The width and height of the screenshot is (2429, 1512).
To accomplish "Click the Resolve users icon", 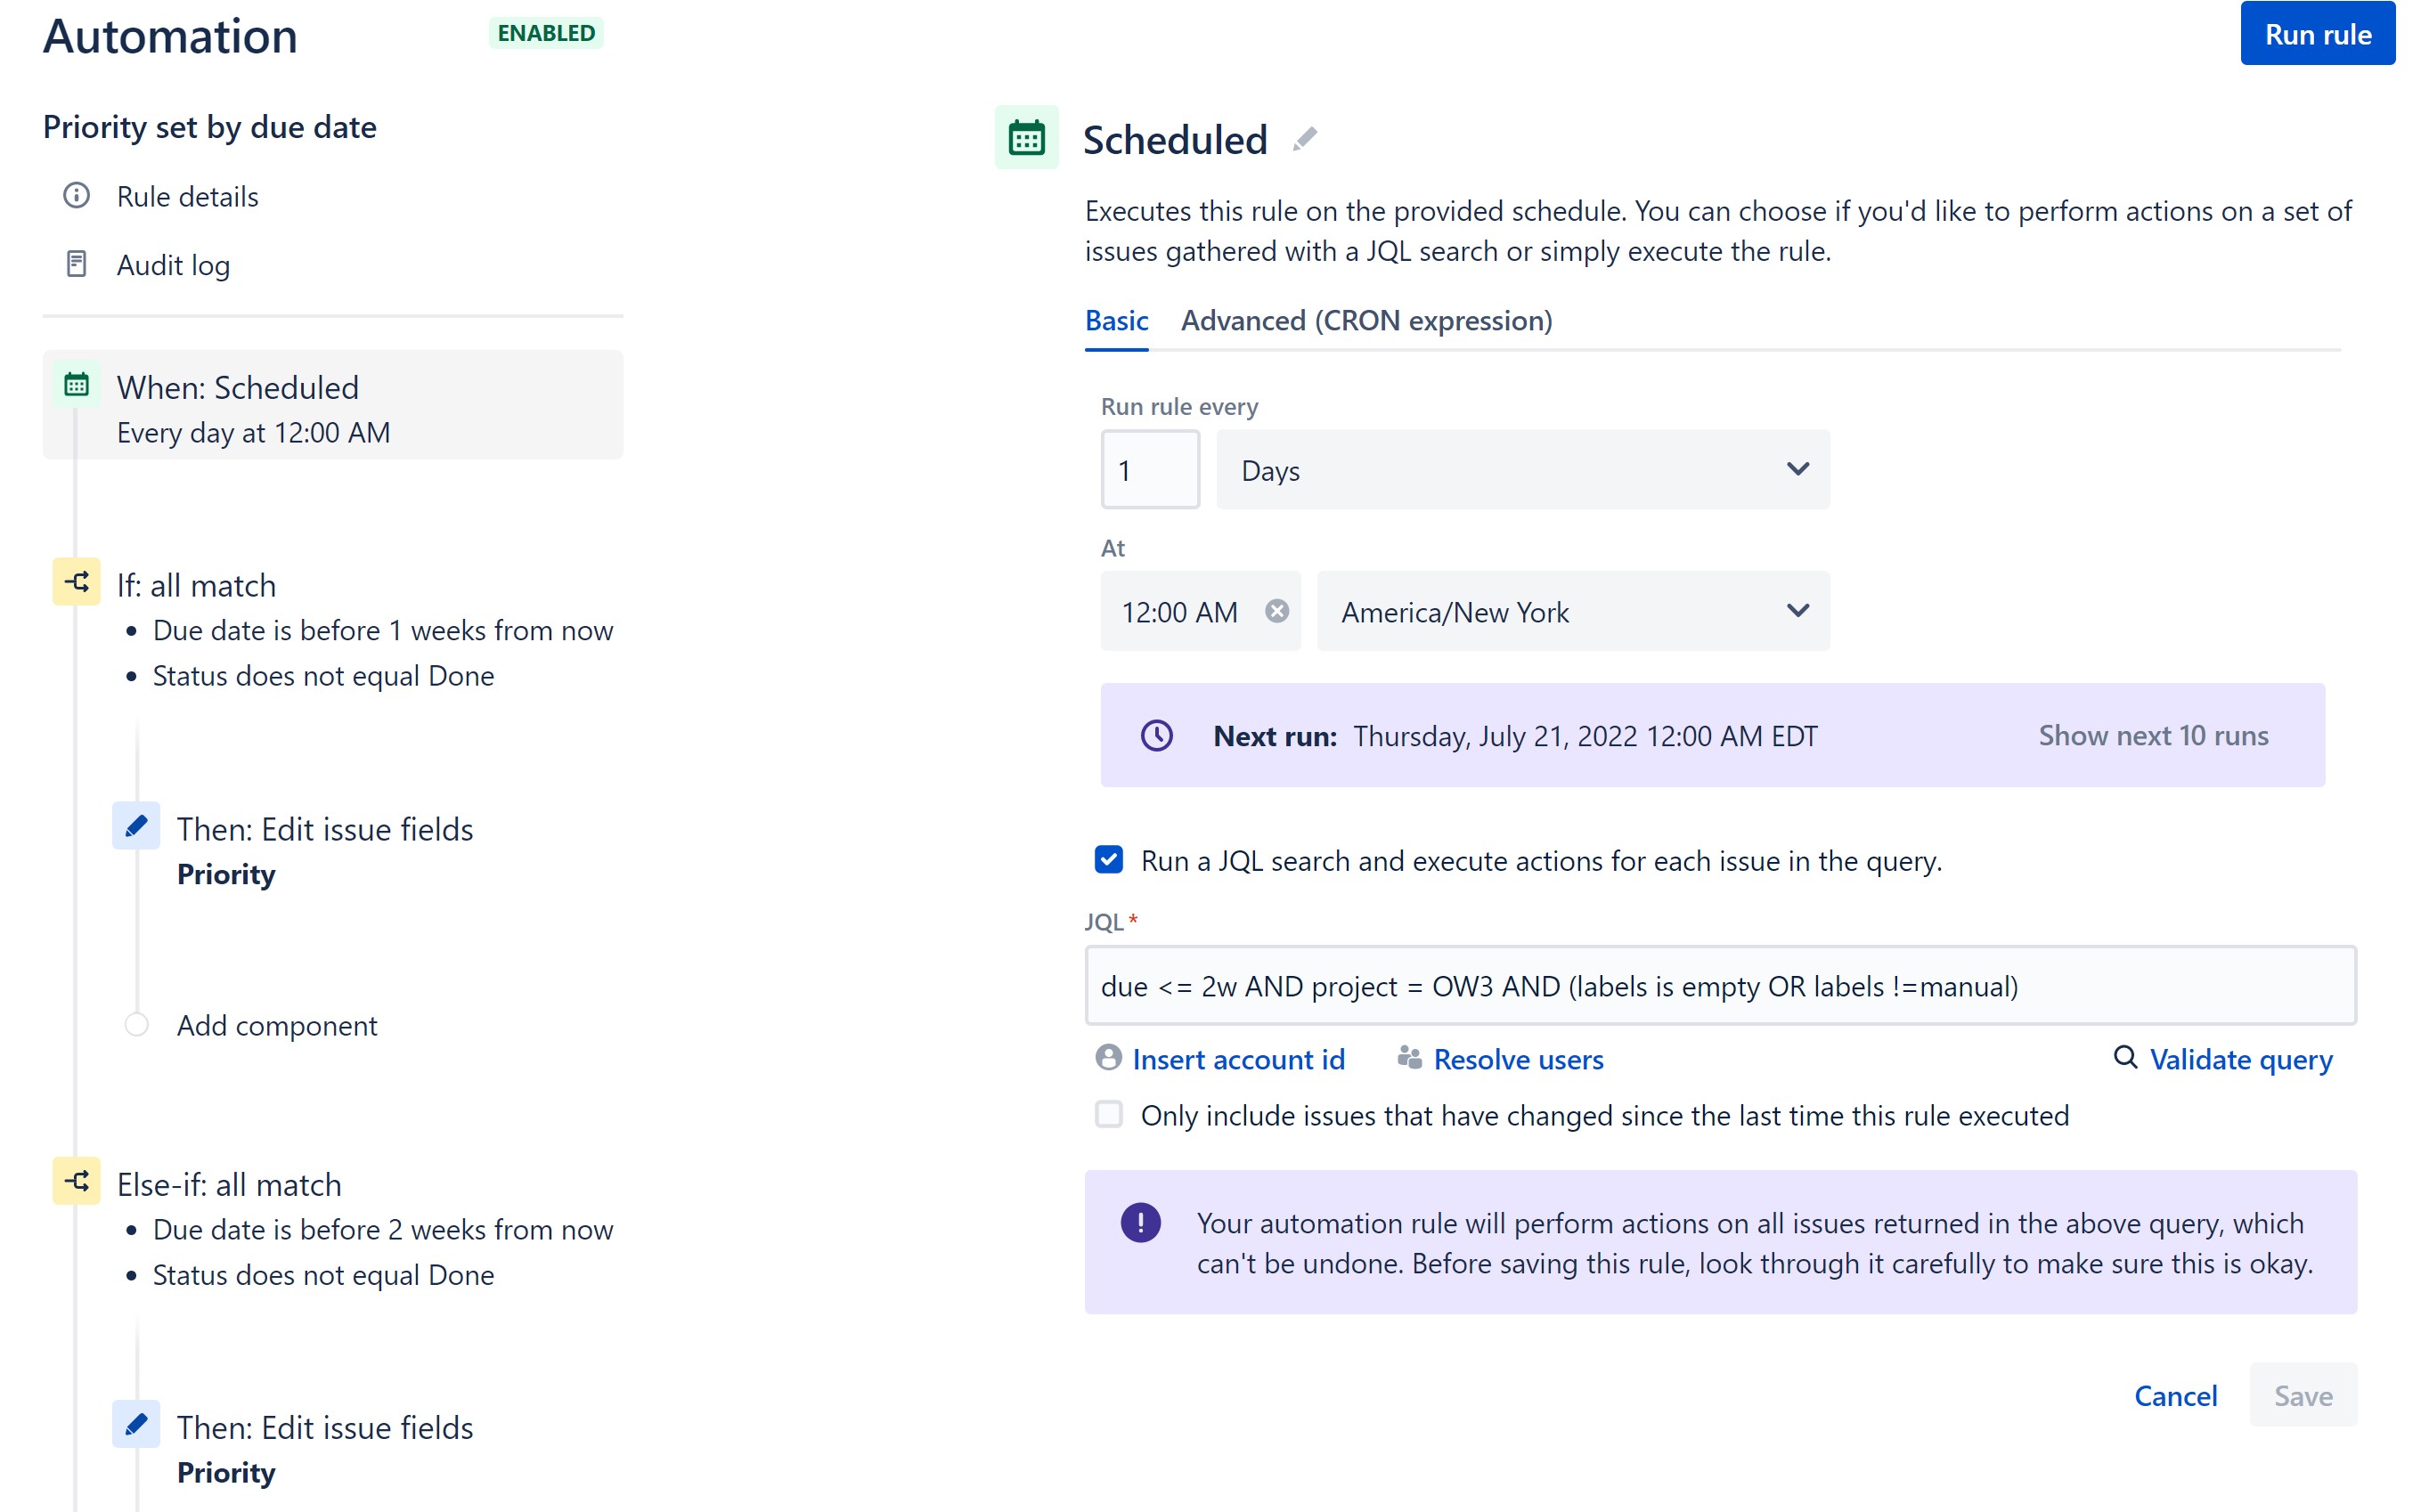I will [1408, 1058].
